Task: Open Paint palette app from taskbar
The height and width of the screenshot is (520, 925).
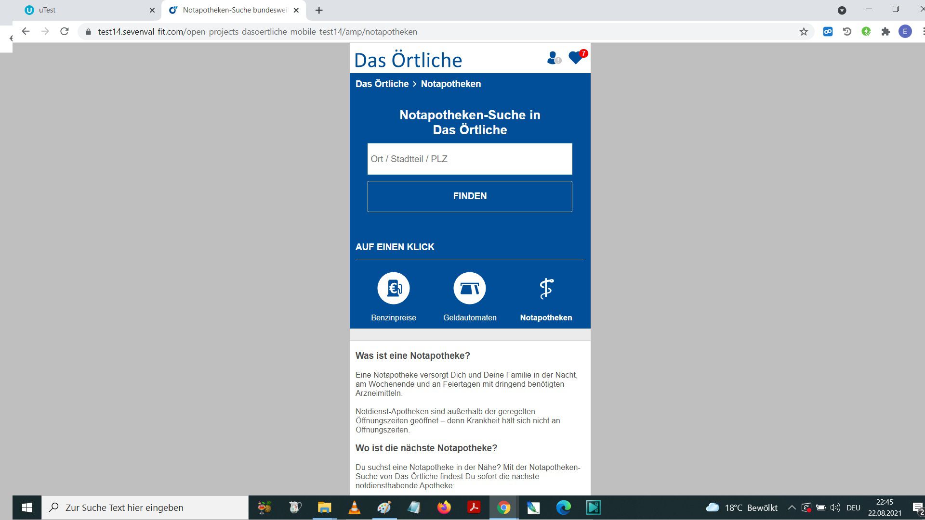Action: click(384, 507)
